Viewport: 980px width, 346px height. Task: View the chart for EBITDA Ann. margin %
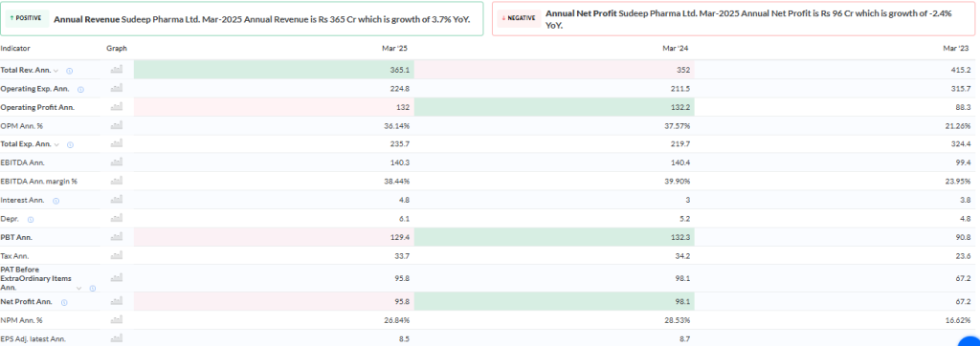(116, 181)
